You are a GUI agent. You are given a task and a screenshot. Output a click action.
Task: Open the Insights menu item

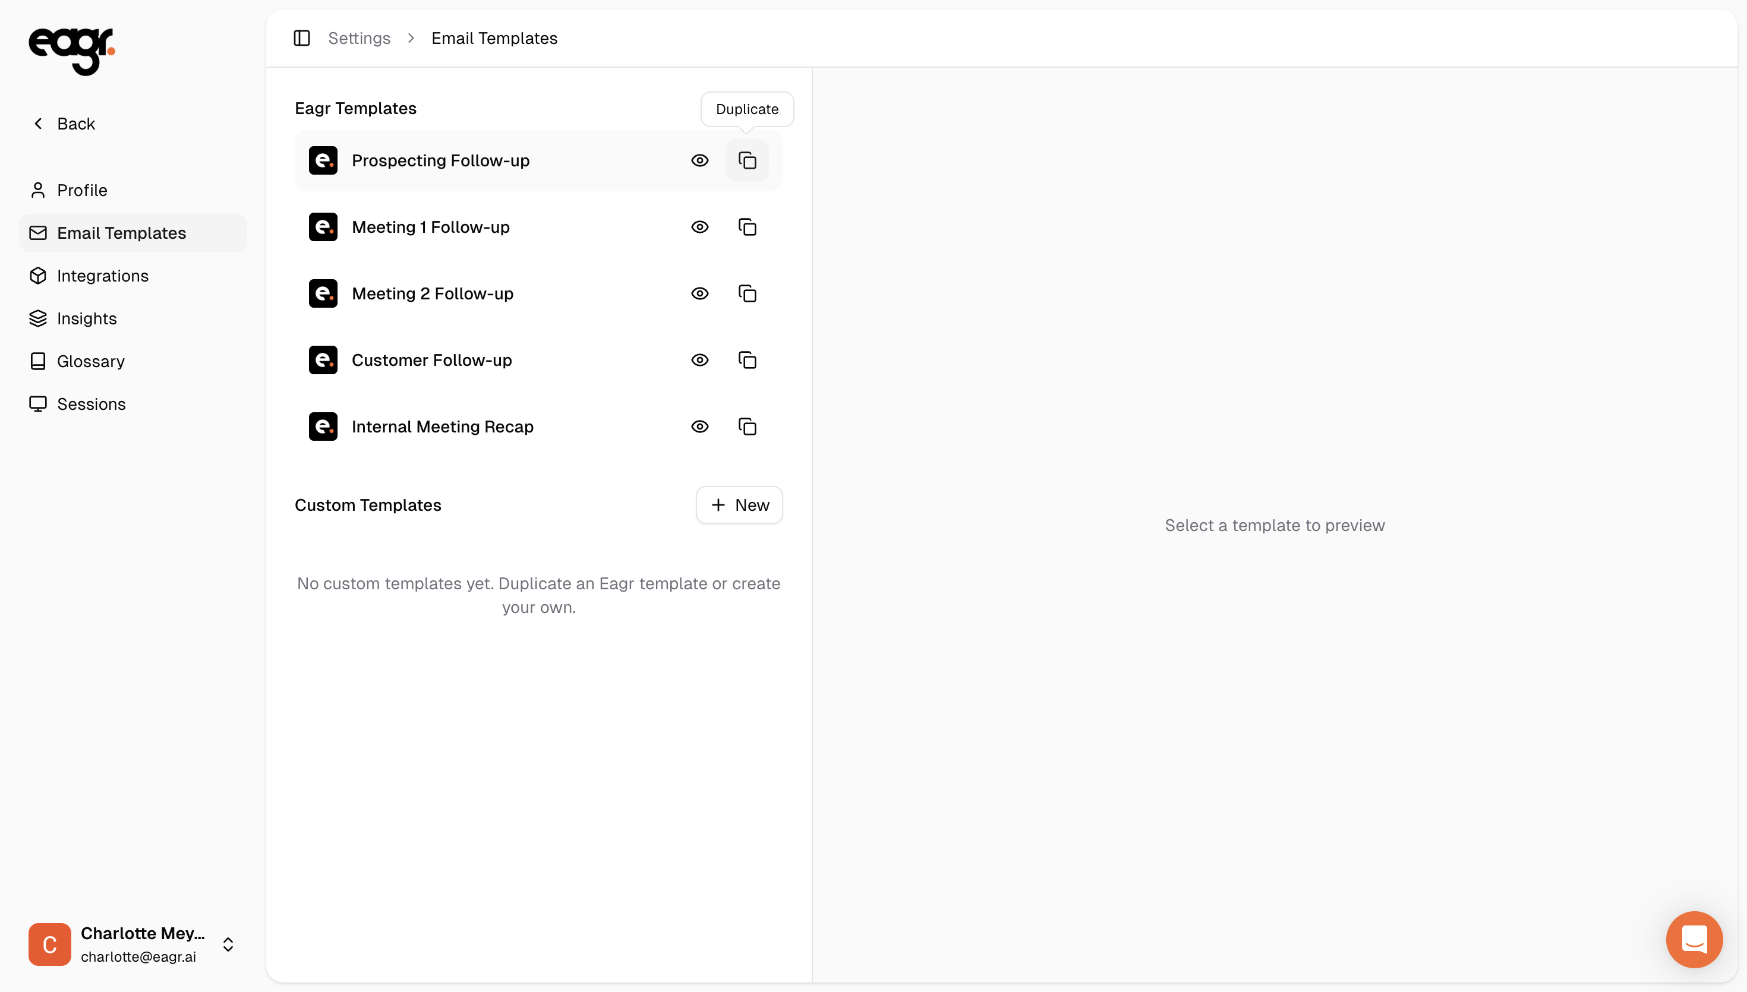point(87,319)
